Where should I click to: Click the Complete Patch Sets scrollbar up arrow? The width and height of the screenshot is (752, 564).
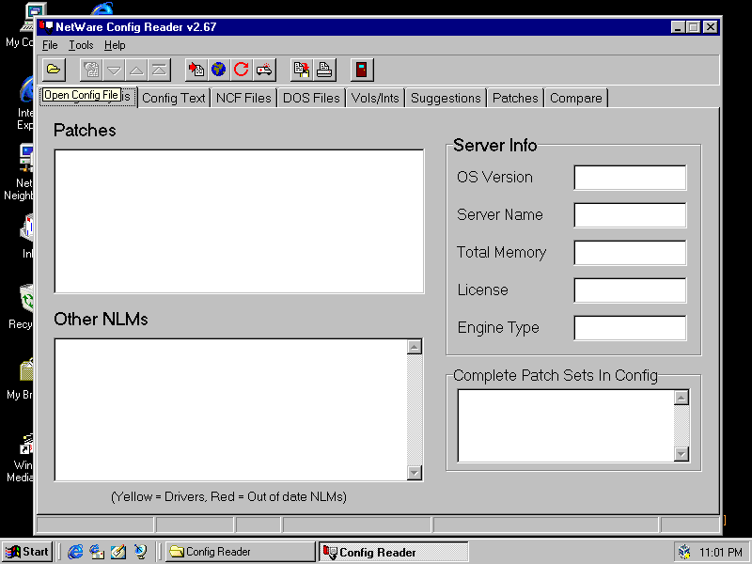[681, 398]
